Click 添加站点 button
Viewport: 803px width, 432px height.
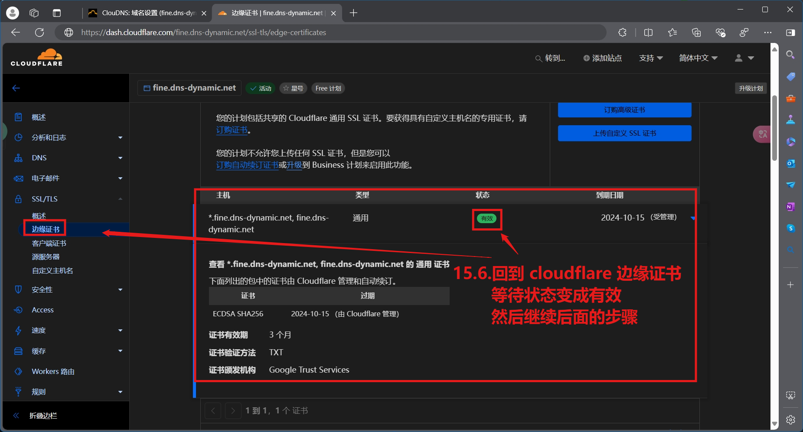pyautogui.click(x=602, y=58)
